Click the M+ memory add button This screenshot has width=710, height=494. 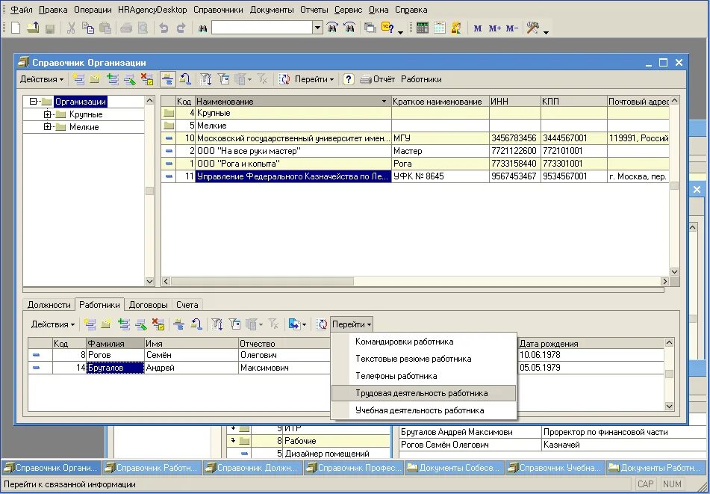tap(494, 28)
